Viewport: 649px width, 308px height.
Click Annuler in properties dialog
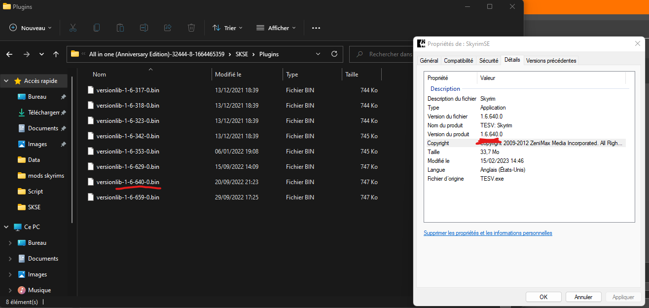(x=583, y=297)
